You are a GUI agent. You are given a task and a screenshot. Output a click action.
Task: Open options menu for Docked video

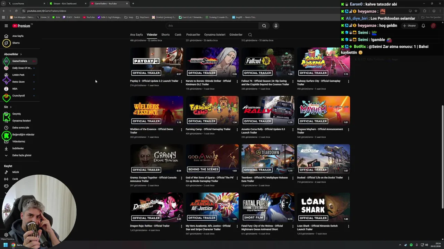tap(348, 178)
